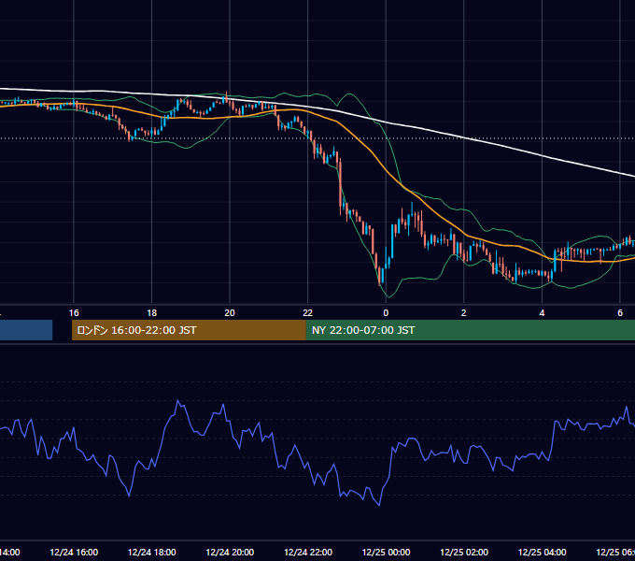The width and height of the screenshot is (635, 561).
Task: Click the 16 hour label on upper axis
Action: (74, 312)
